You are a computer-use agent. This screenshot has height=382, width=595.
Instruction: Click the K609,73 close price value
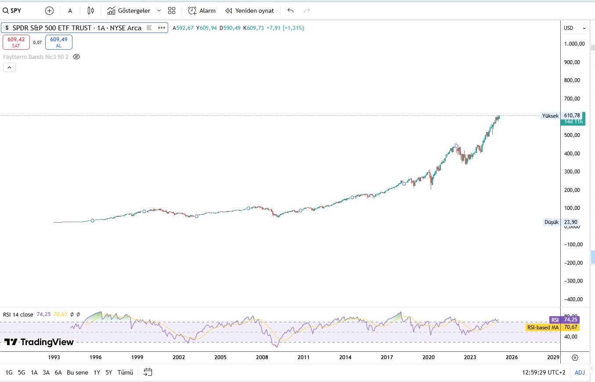pos(254,28)
